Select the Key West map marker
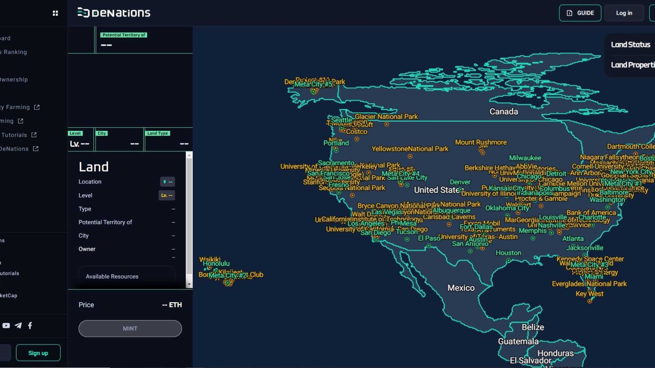 (589, 301)
